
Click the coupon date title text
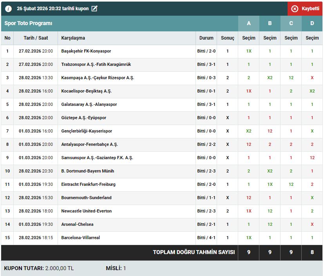pos(53,9)
